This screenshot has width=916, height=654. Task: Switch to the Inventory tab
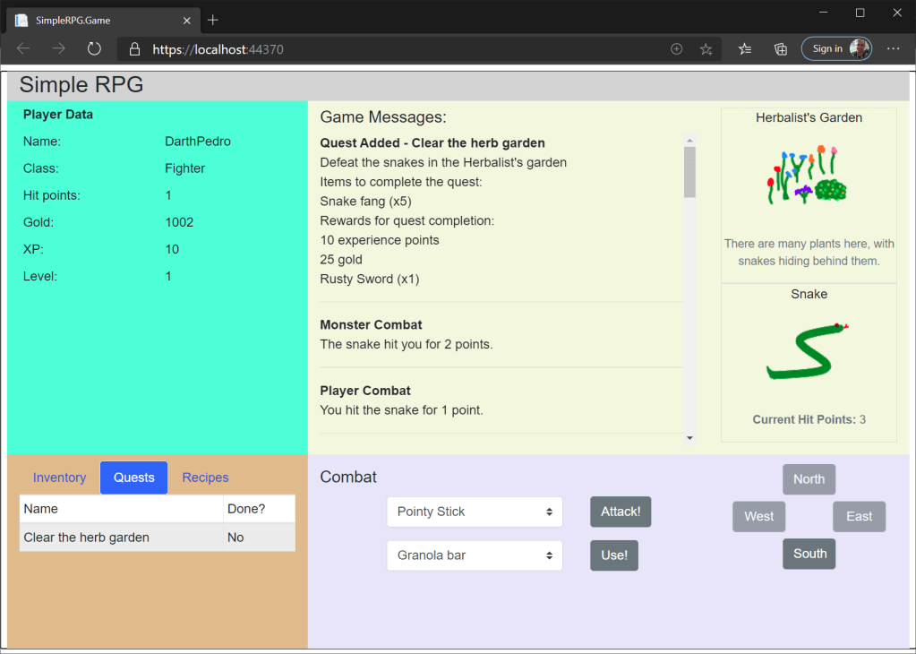pos(59,478)
